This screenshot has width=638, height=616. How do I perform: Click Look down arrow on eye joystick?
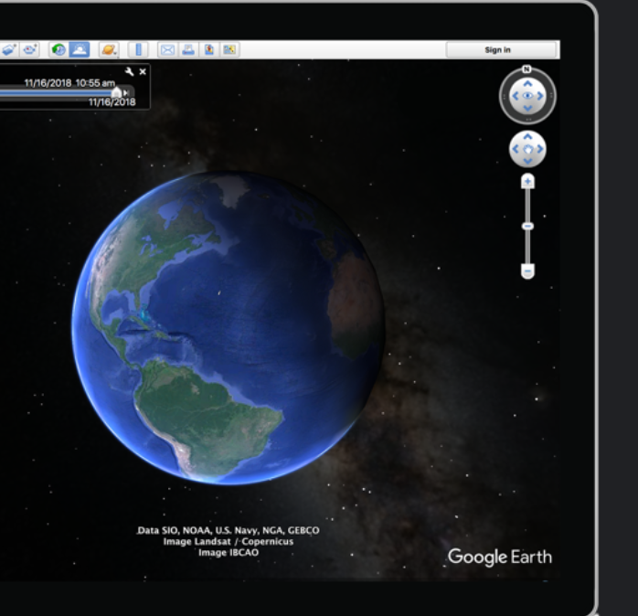[x=527, y=108]
